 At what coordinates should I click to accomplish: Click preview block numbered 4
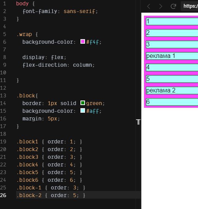click(172, 67)
